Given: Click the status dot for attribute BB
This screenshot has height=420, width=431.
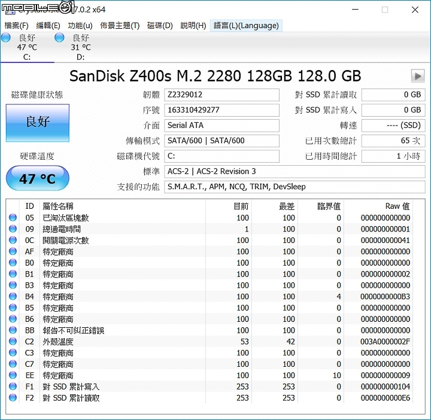Looking at the screenshot, I should click(13, 330).
